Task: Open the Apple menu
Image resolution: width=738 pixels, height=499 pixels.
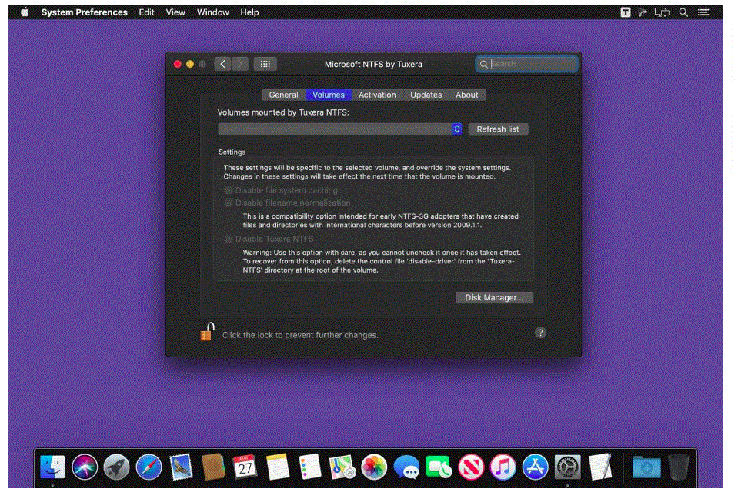Action: [x=25, y=12]
